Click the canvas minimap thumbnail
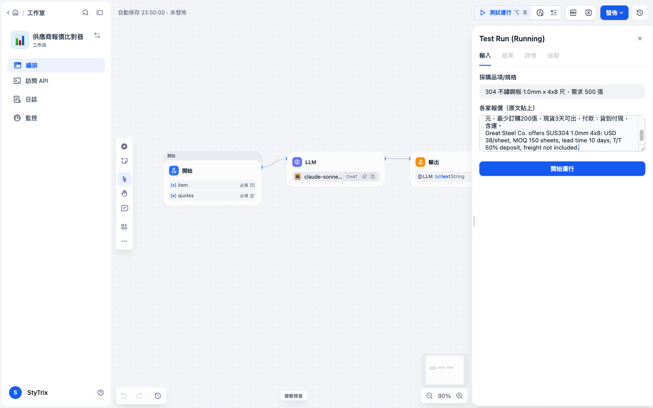Viewport: 653px width, 408px height. pyautogui.click(x=444, y=369)
